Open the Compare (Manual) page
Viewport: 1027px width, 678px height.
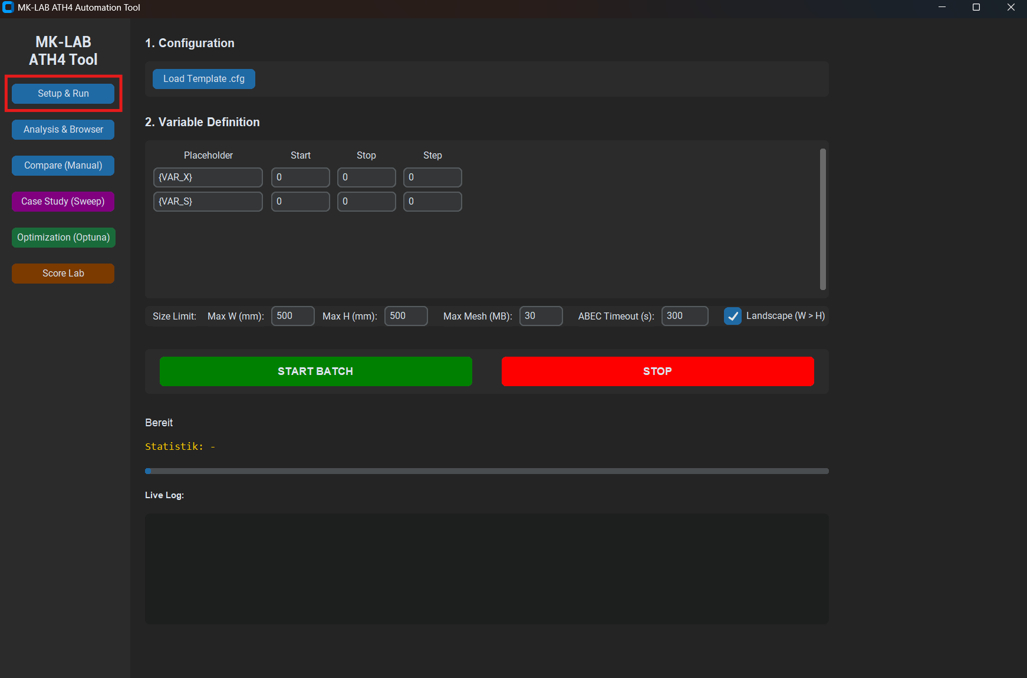pos(63,166)
